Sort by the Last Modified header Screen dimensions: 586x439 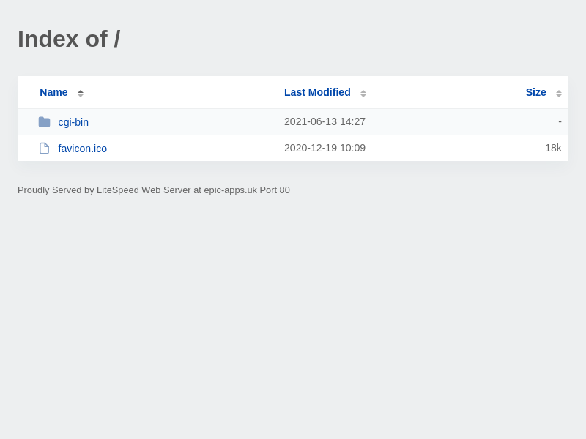(x=317, y=92)
